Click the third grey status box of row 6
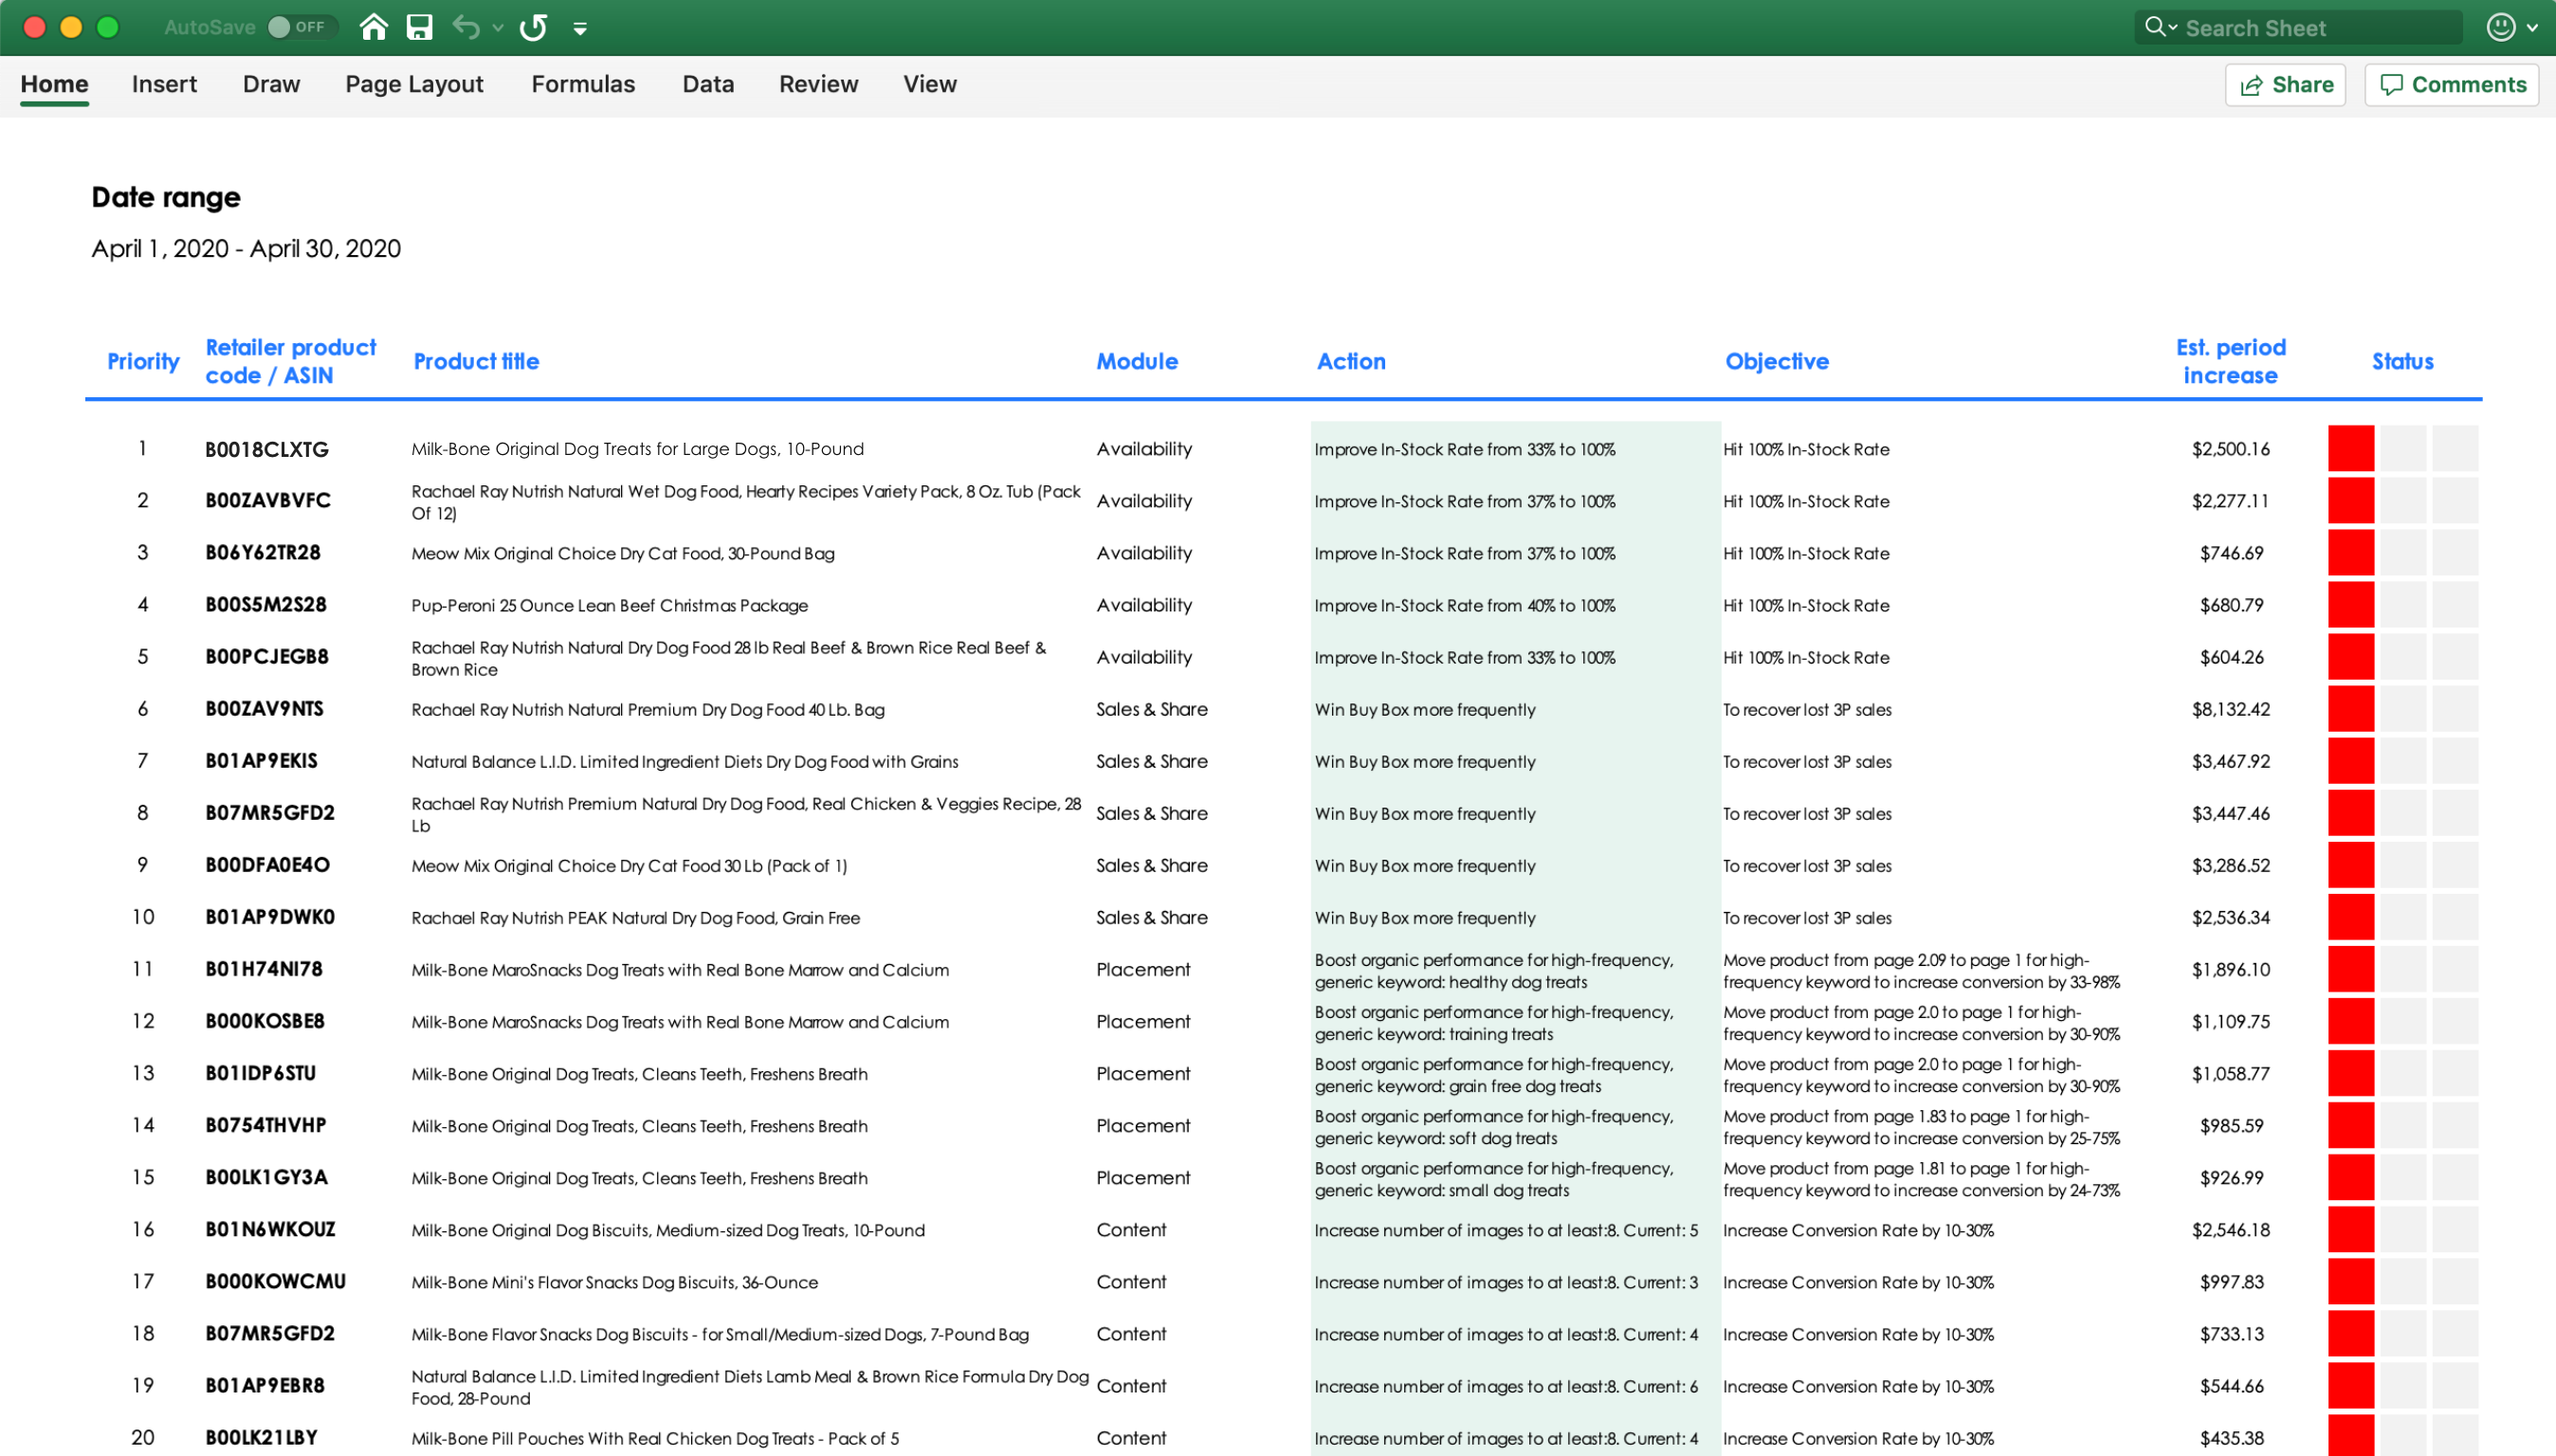 [2455, 709]
